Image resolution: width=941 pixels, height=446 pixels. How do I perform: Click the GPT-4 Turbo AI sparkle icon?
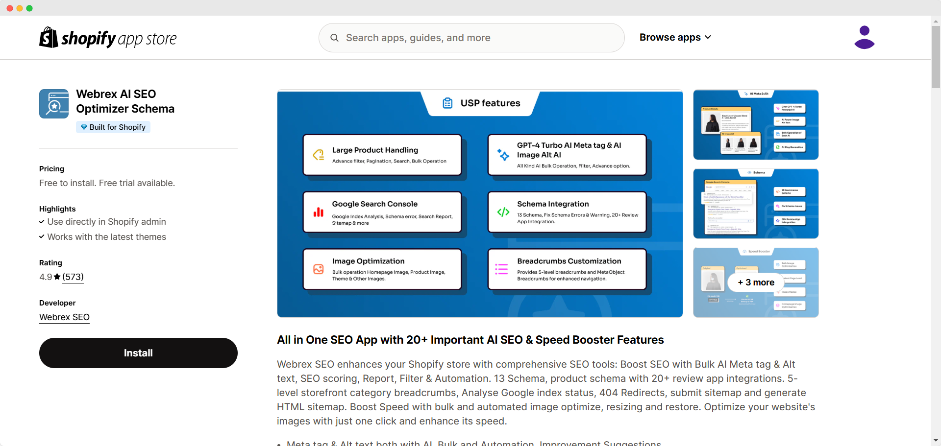[503, 155]
